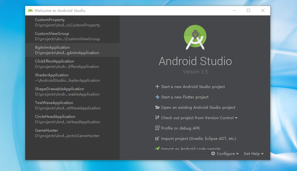Image resolution: width=297 pixels, height=171 pixels.
Task: Open the ShapeDrawableApplication recent project
Action: click(72, 91)
